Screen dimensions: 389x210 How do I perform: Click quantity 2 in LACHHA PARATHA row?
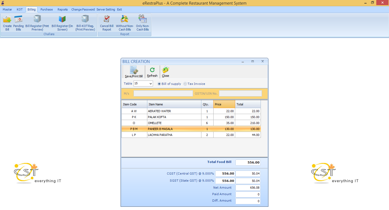pyautogui.click(x=207, y=135)
